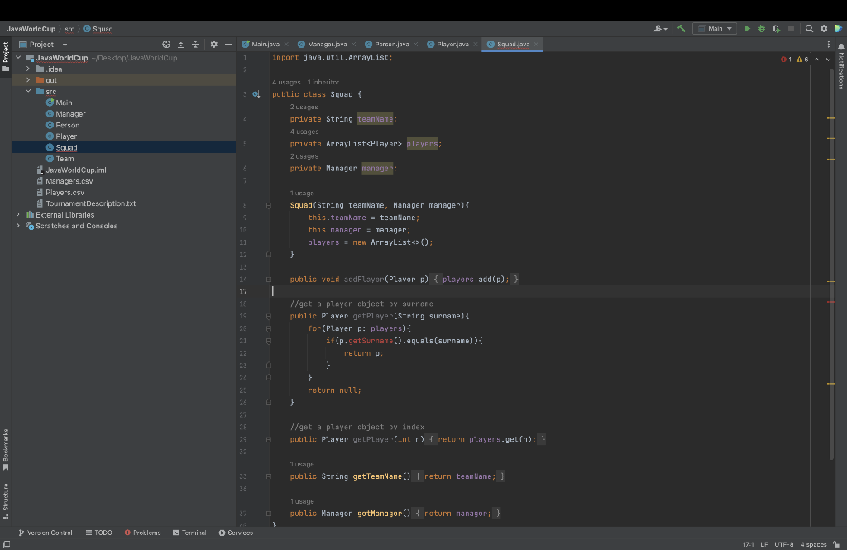
Task: Open Project panel options gear
Action: (x=214, y=44)
